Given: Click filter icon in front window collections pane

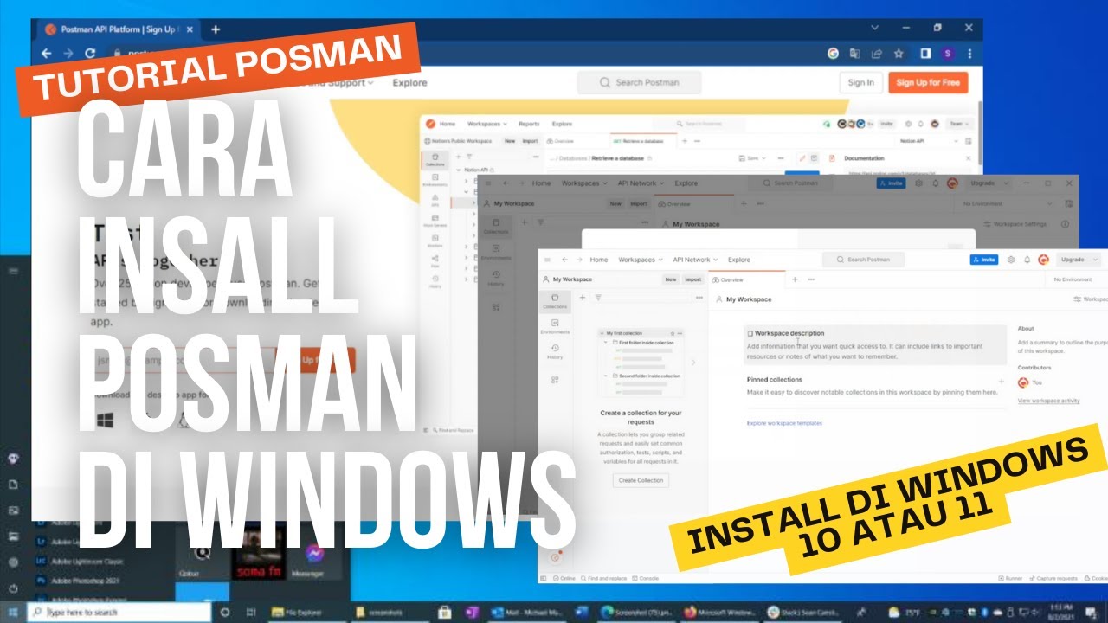Looking at the screenshot, I should click(597, 298).
